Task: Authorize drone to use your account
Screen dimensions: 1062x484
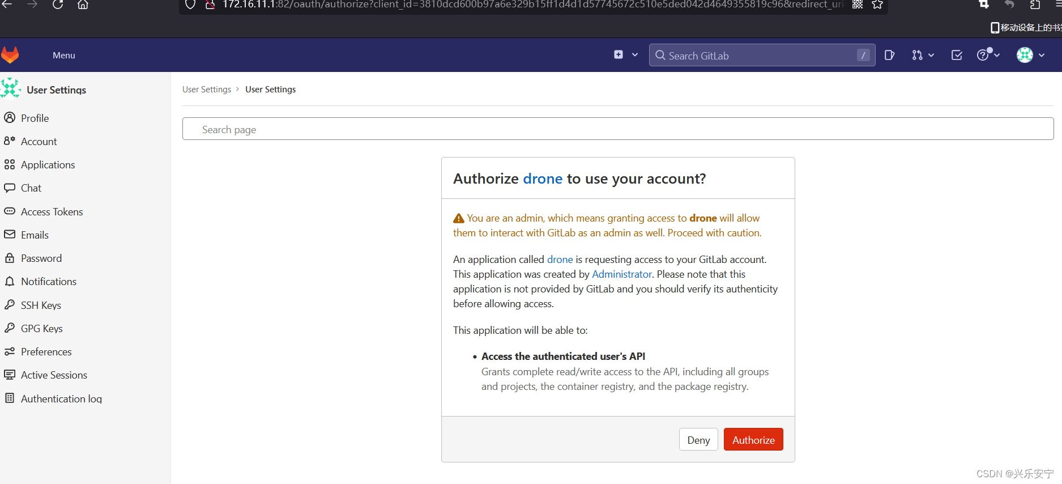Action: [x=753, y=439]
